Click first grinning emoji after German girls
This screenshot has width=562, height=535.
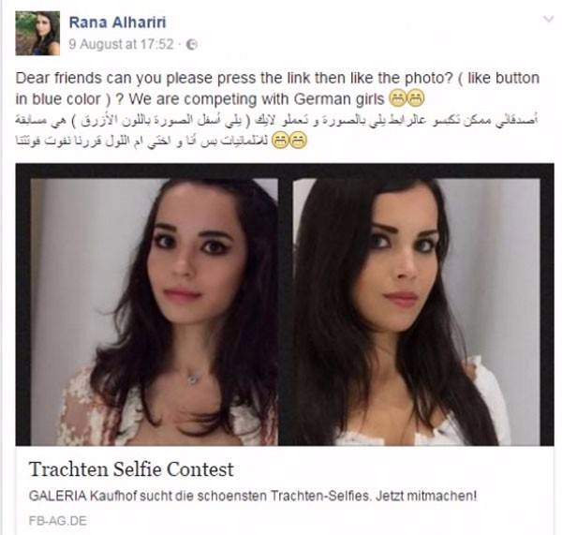[397, 98]
